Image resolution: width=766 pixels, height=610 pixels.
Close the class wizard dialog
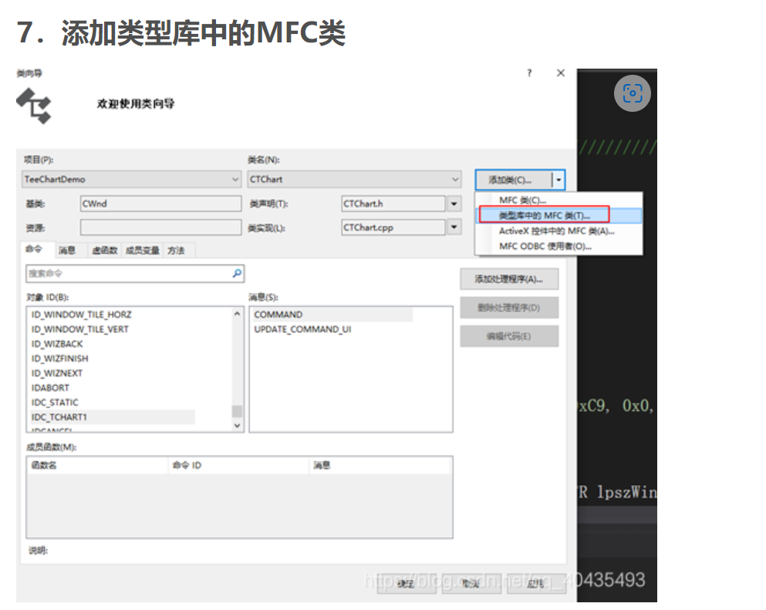561,72
